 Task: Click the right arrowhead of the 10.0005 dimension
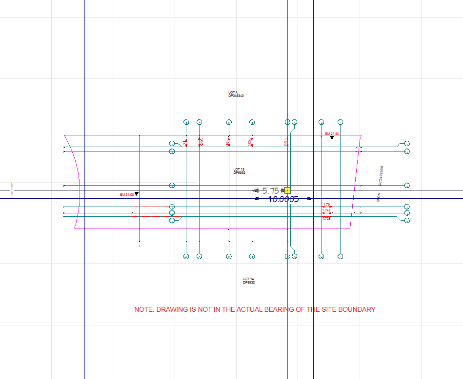[310, 198]
